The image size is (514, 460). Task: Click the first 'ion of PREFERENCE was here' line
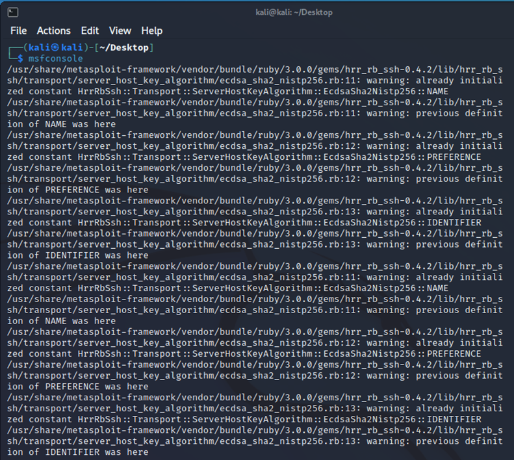click(x=78, y=190)
